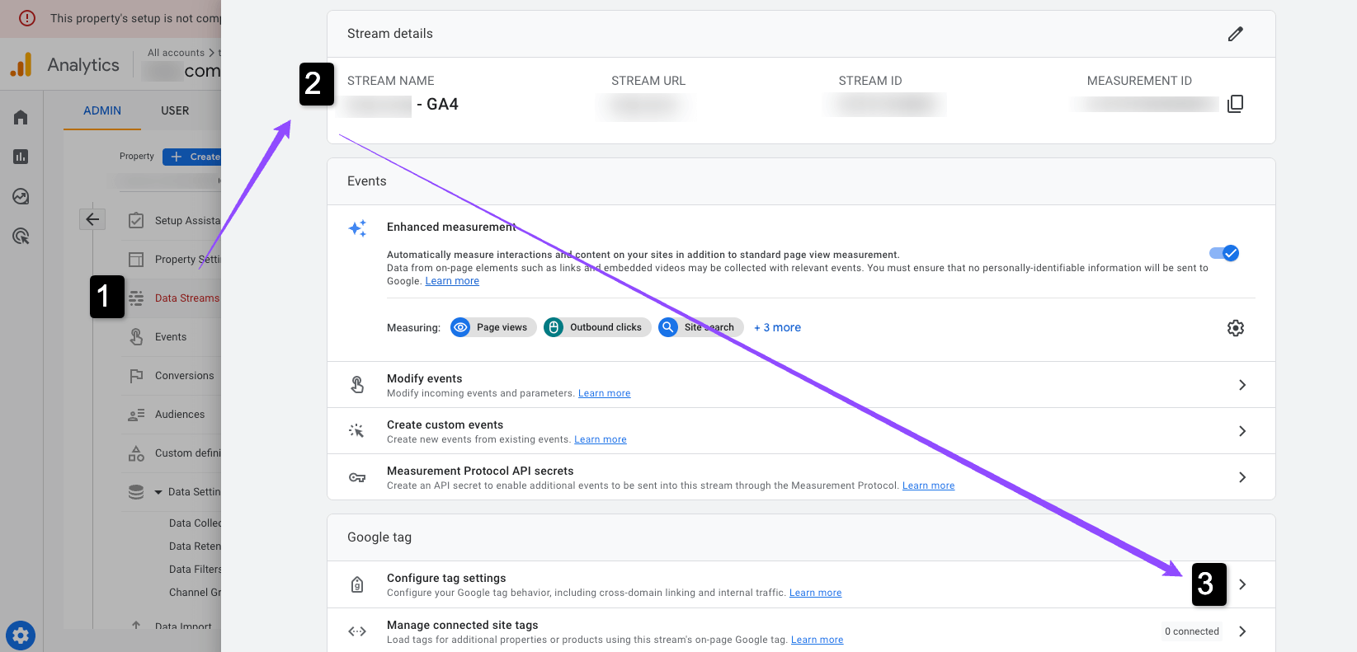Edit stream details with the pencil icon
Image resolution: width=1357 pixels, height=652 pixels.
point(1235,34)
